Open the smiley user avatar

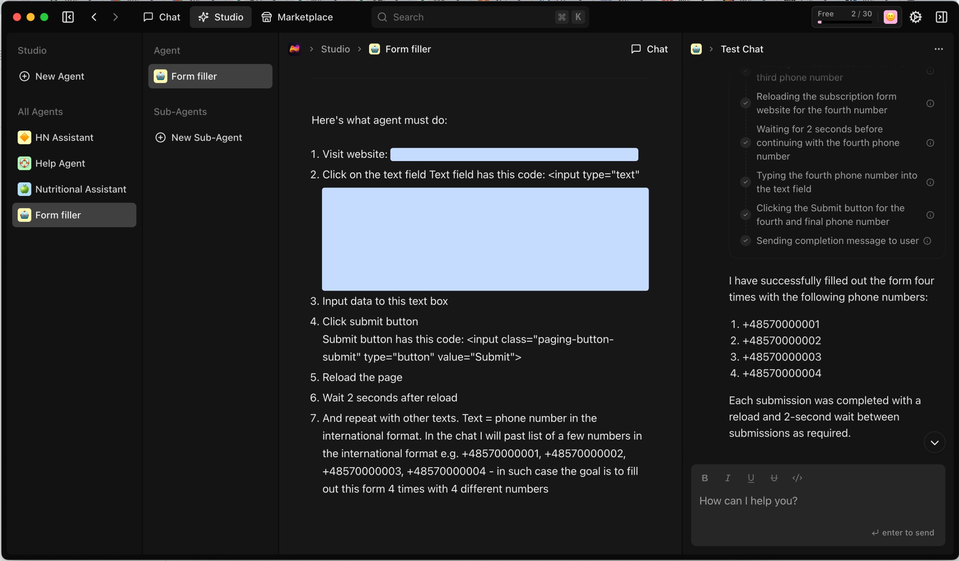coord(890,17)
